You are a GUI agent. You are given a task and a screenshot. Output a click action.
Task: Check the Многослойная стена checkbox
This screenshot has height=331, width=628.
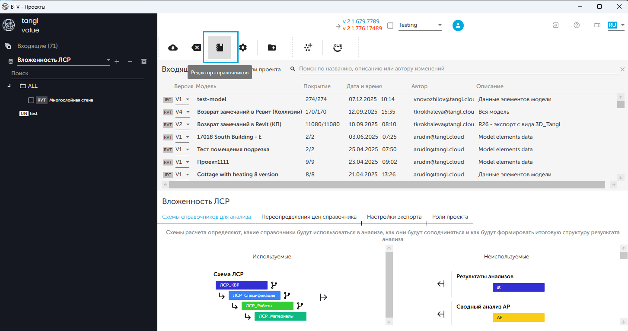tap(31, 100)
